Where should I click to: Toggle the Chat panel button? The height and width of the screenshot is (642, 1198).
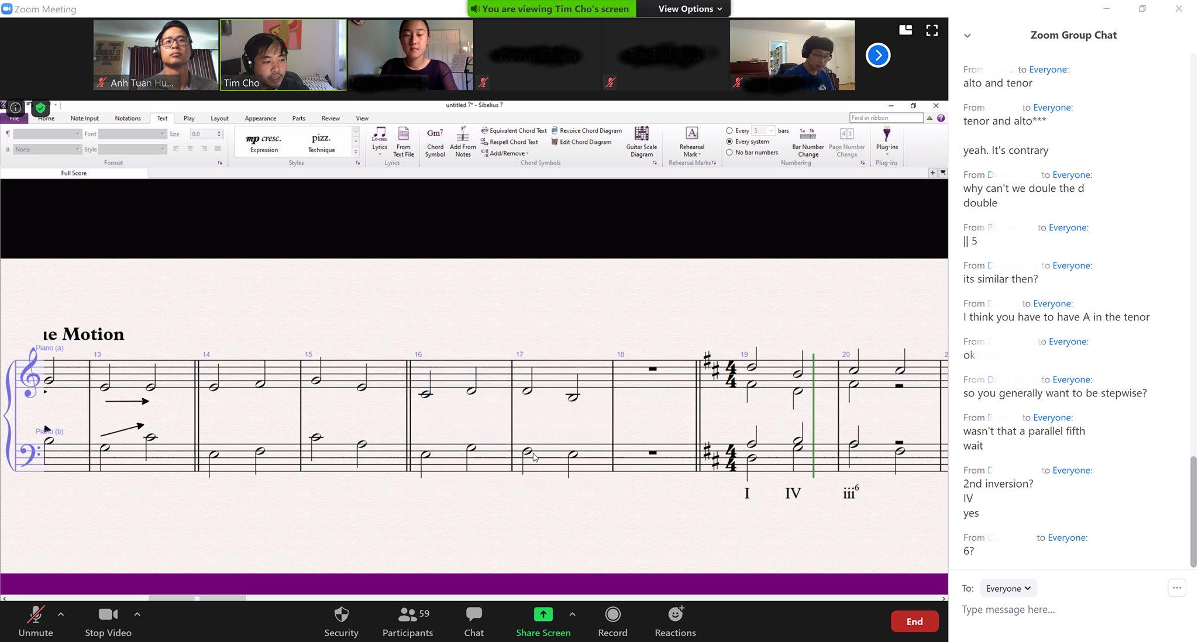[x=474, y=622]
